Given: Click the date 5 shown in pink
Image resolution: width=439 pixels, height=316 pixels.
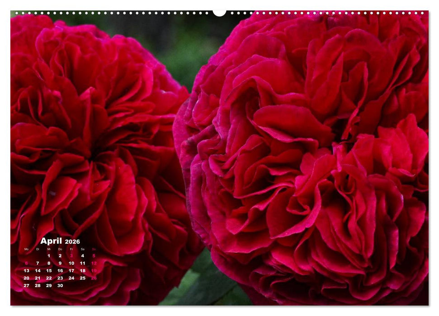Looking at the screenshot, I should (94, 256).
